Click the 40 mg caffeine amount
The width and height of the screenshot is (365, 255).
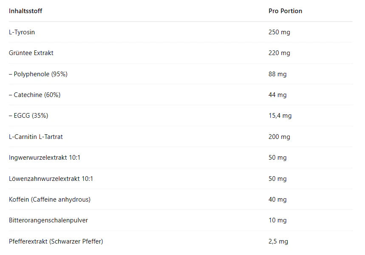[277, 200]
